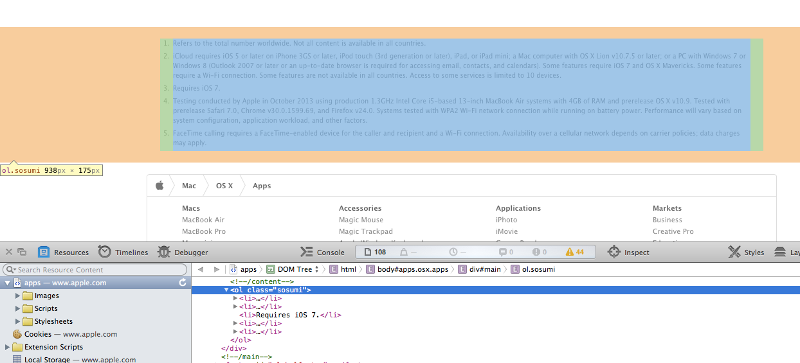Screen dimensions: 800x363
Task: Go forward in inspector navigation history
Action: point(216,269)
